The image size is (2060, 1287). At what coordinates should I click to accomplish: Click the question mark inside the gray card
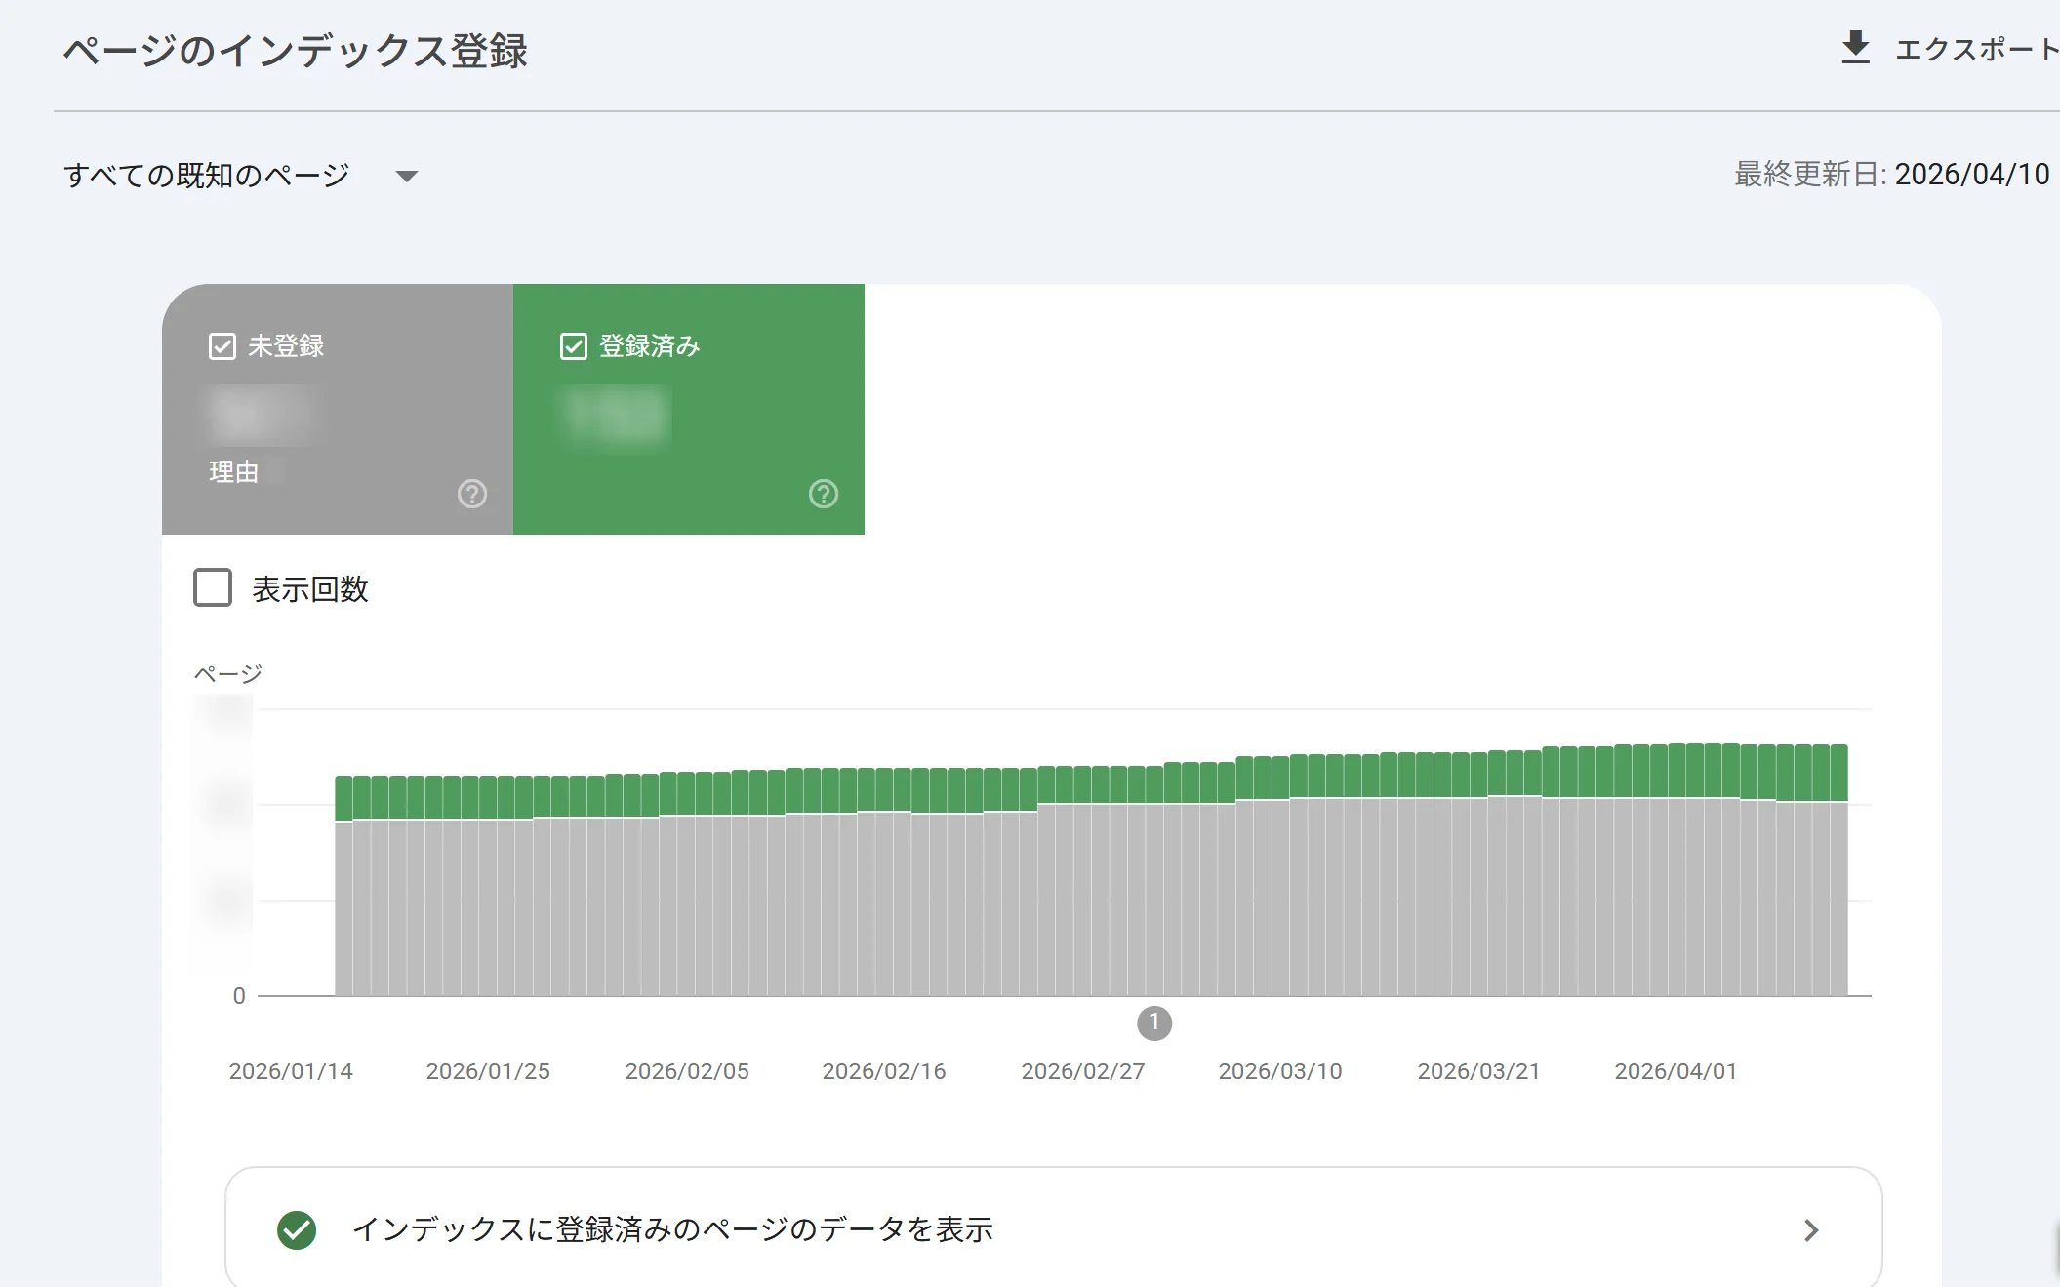pyautogui.click(x=471, y=495)
